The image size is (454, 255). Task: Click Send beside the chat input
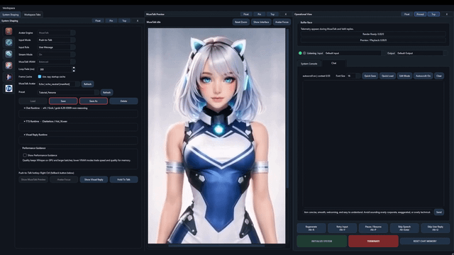point(439,212)
